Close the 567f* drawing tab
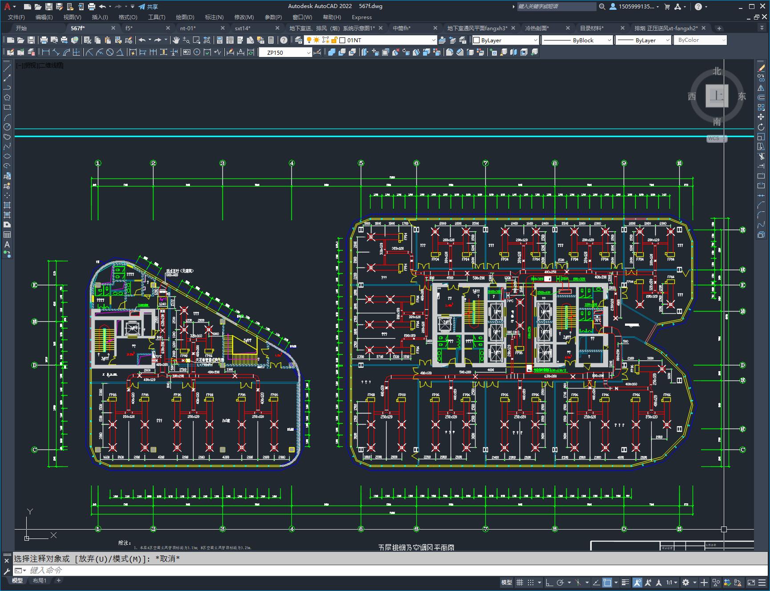 click(x=113, y=28)
